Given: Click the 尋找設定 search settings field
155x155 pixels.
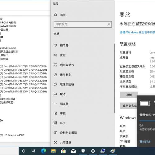Looking at the screenshot, I should (x=83, y=24).
